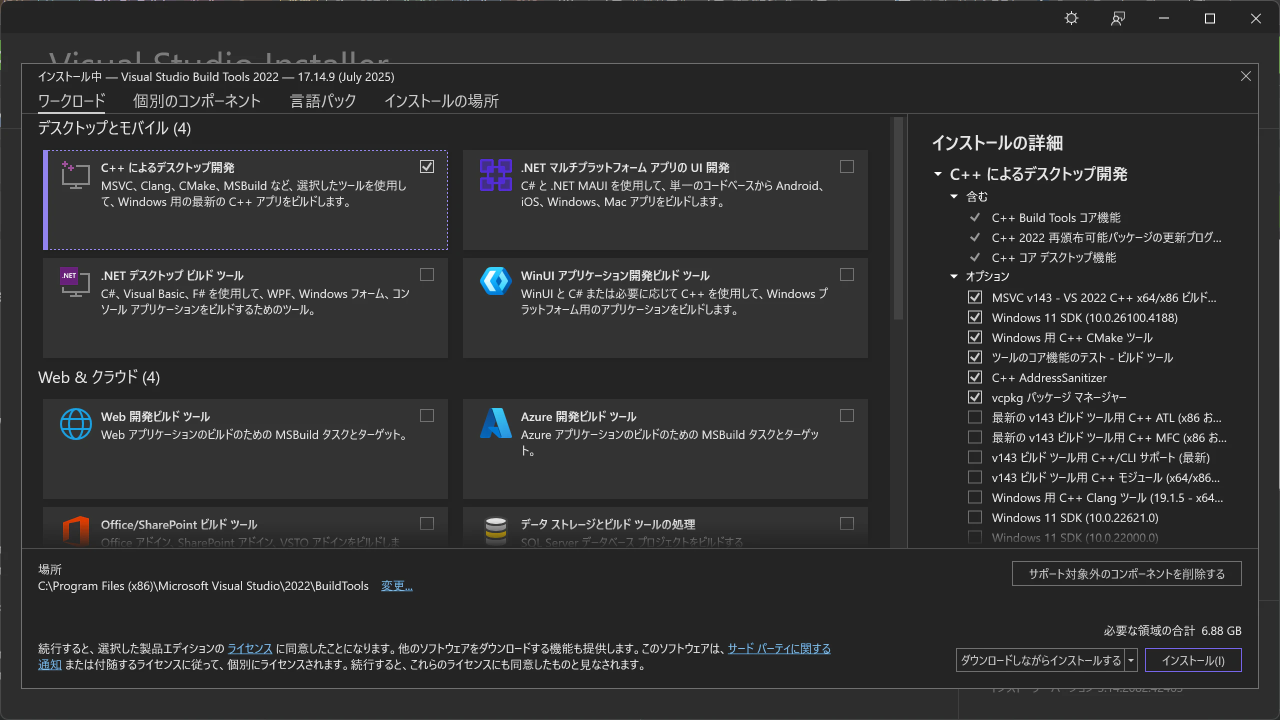The image size is (1280, 720).
Task: Click the .NET desktop build tools icon
Action: [x=75, y=283]
